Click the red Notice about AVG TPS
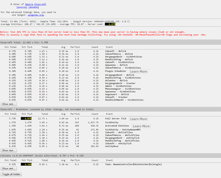The image size is (221, 178). click(93, 32)
